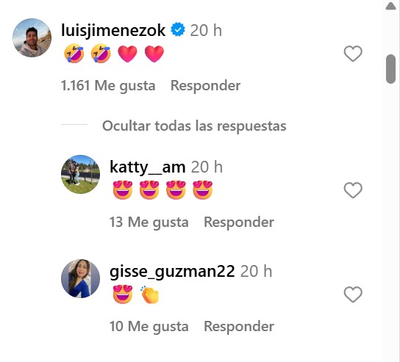Viewport: 400px width, 362px height.
Task: View the 13 Me gusta likes list
Action: pyautogui.click(x=149, y=222)
